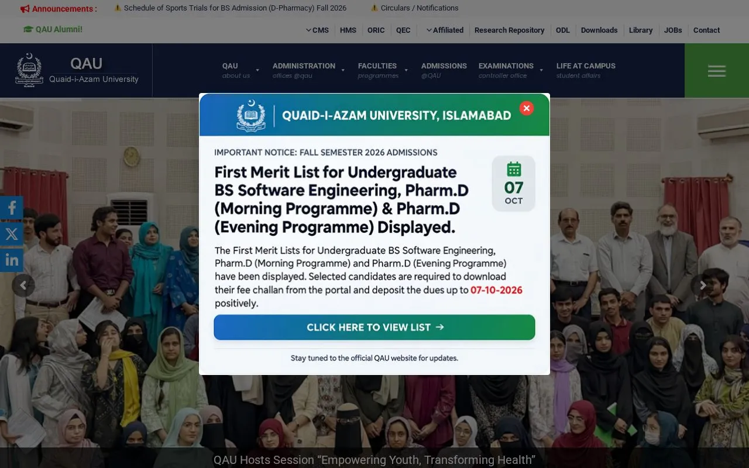Open the X (Twitter) social link
749x468 pixels.
tap(12, 234)
